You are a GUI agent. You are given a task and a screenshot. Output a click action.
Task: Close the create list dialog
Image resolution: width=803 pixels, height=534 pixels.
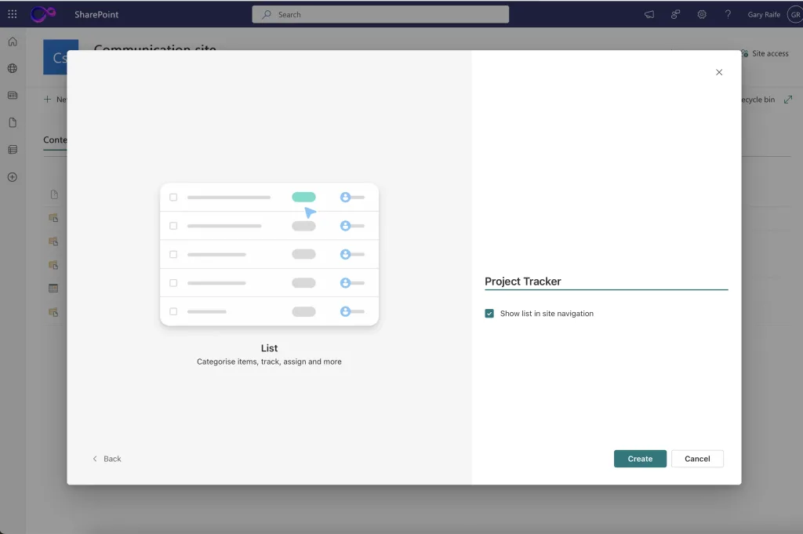point(719,72)
